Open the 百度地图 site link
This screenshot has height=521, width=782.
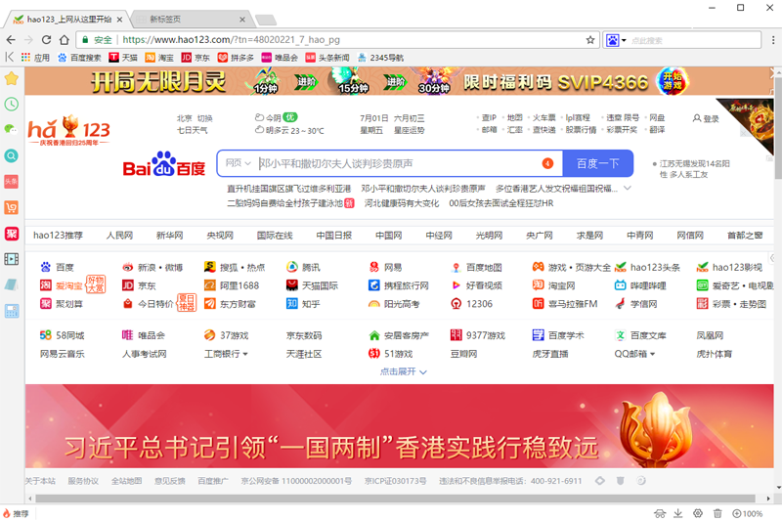pyautogui.click(x=476, y=268)
